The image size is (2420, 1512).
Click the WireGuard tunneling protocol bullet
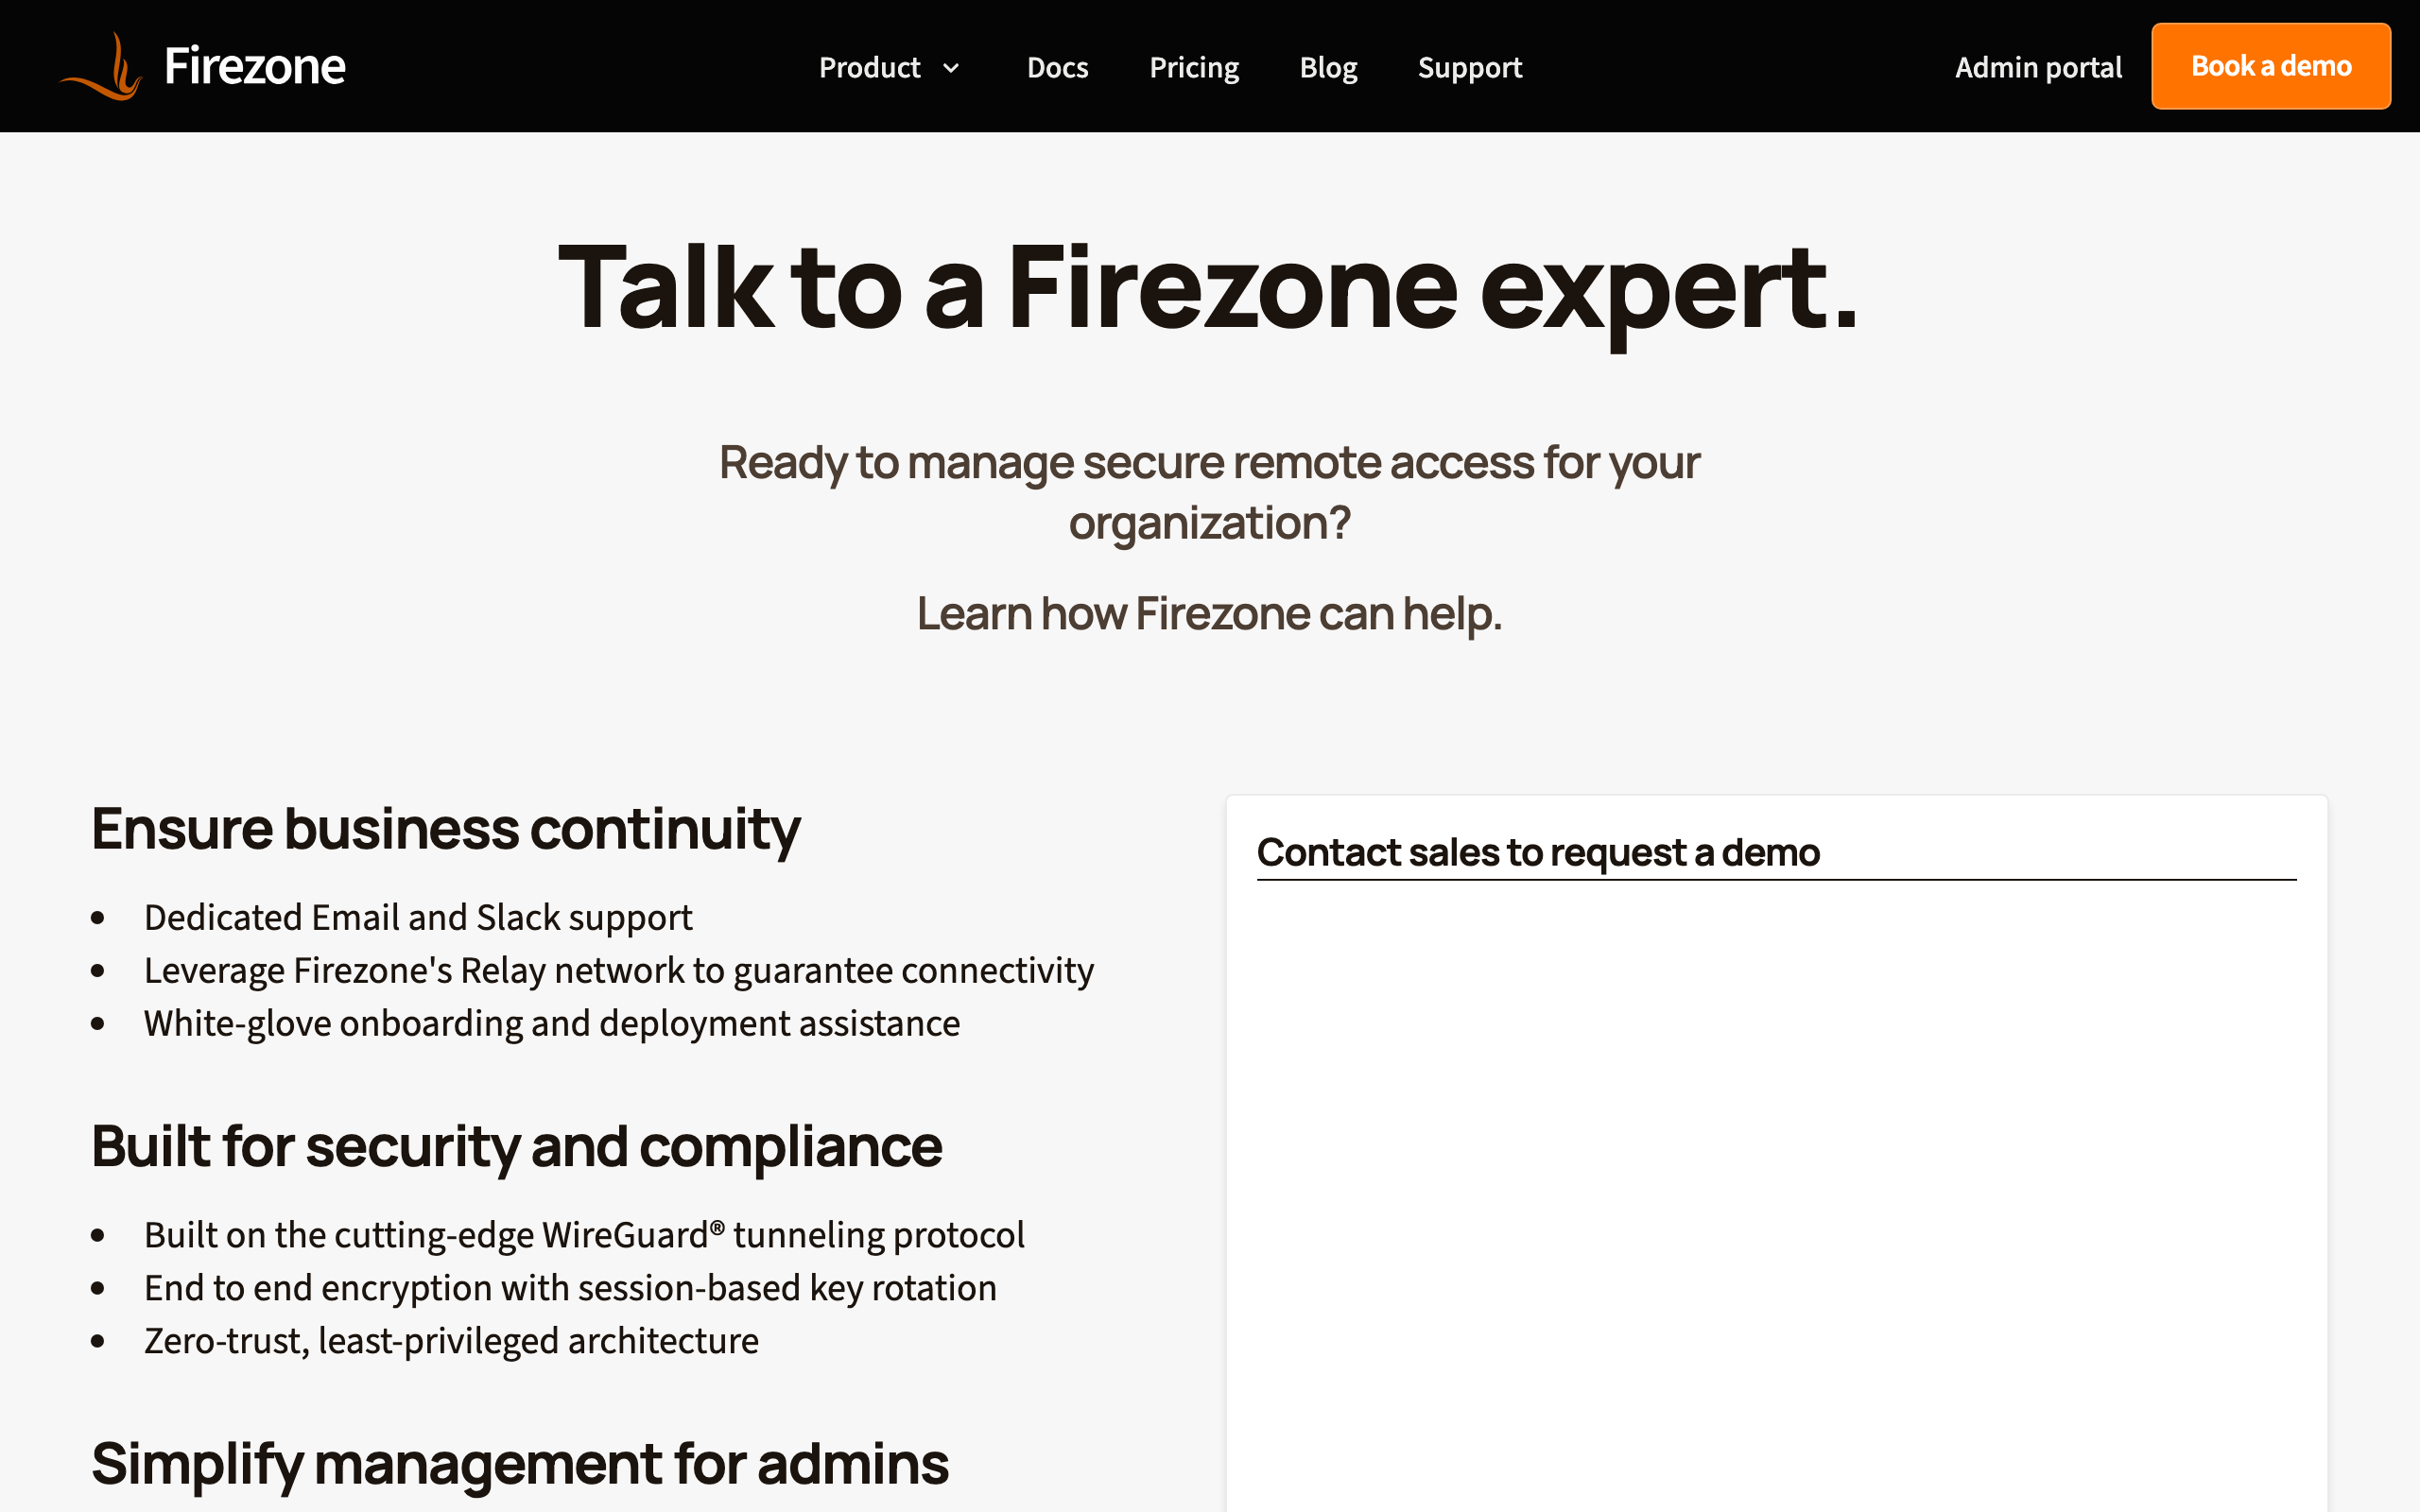(x=584, y=1235)
